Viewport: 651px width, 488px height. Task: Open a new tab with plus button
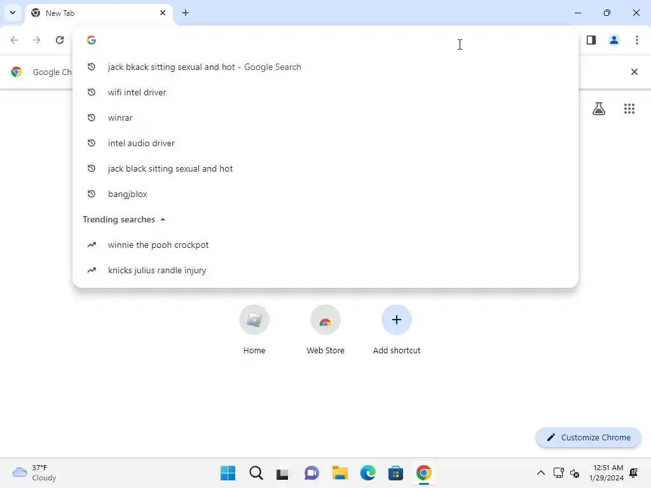click(x=186, y=13)
